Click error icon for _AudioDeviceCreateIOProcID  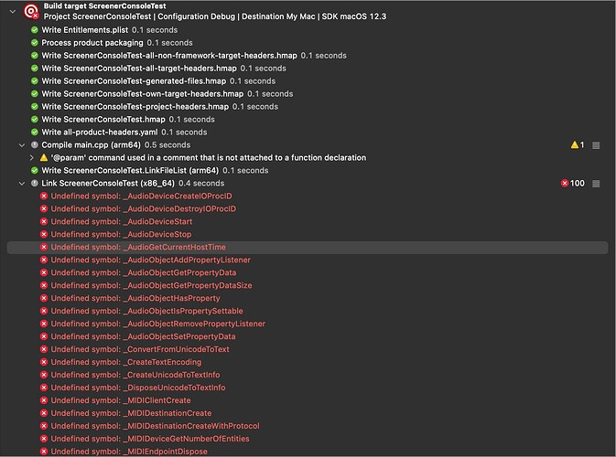pyautogui.click(x=44, y=196)
